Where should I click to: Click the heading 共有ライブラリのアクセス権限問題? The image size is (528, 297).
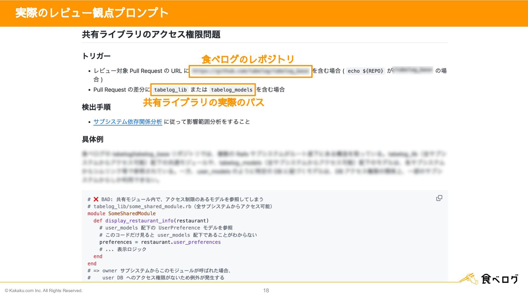[x=151, y=35]
